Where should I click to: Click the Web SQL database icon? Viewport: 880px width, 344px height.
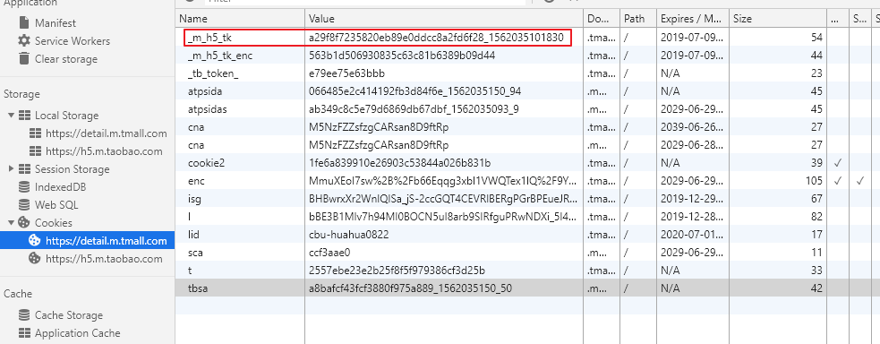coord(24,204)
